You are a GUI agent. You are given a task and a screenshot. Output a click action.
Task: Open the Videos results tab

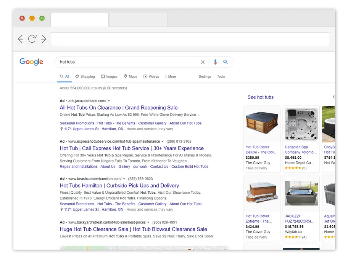click(x=151, y=76)
